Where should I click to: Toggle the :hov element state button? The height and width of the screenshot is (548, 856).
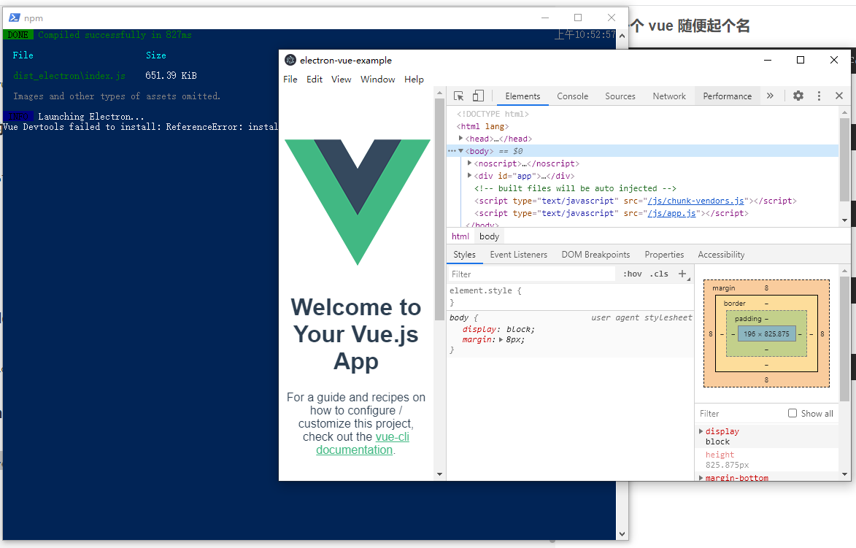632,274
